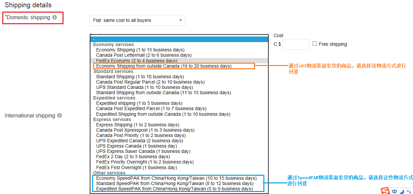Select Canada Post Xpresspost option

pos(145,130)
